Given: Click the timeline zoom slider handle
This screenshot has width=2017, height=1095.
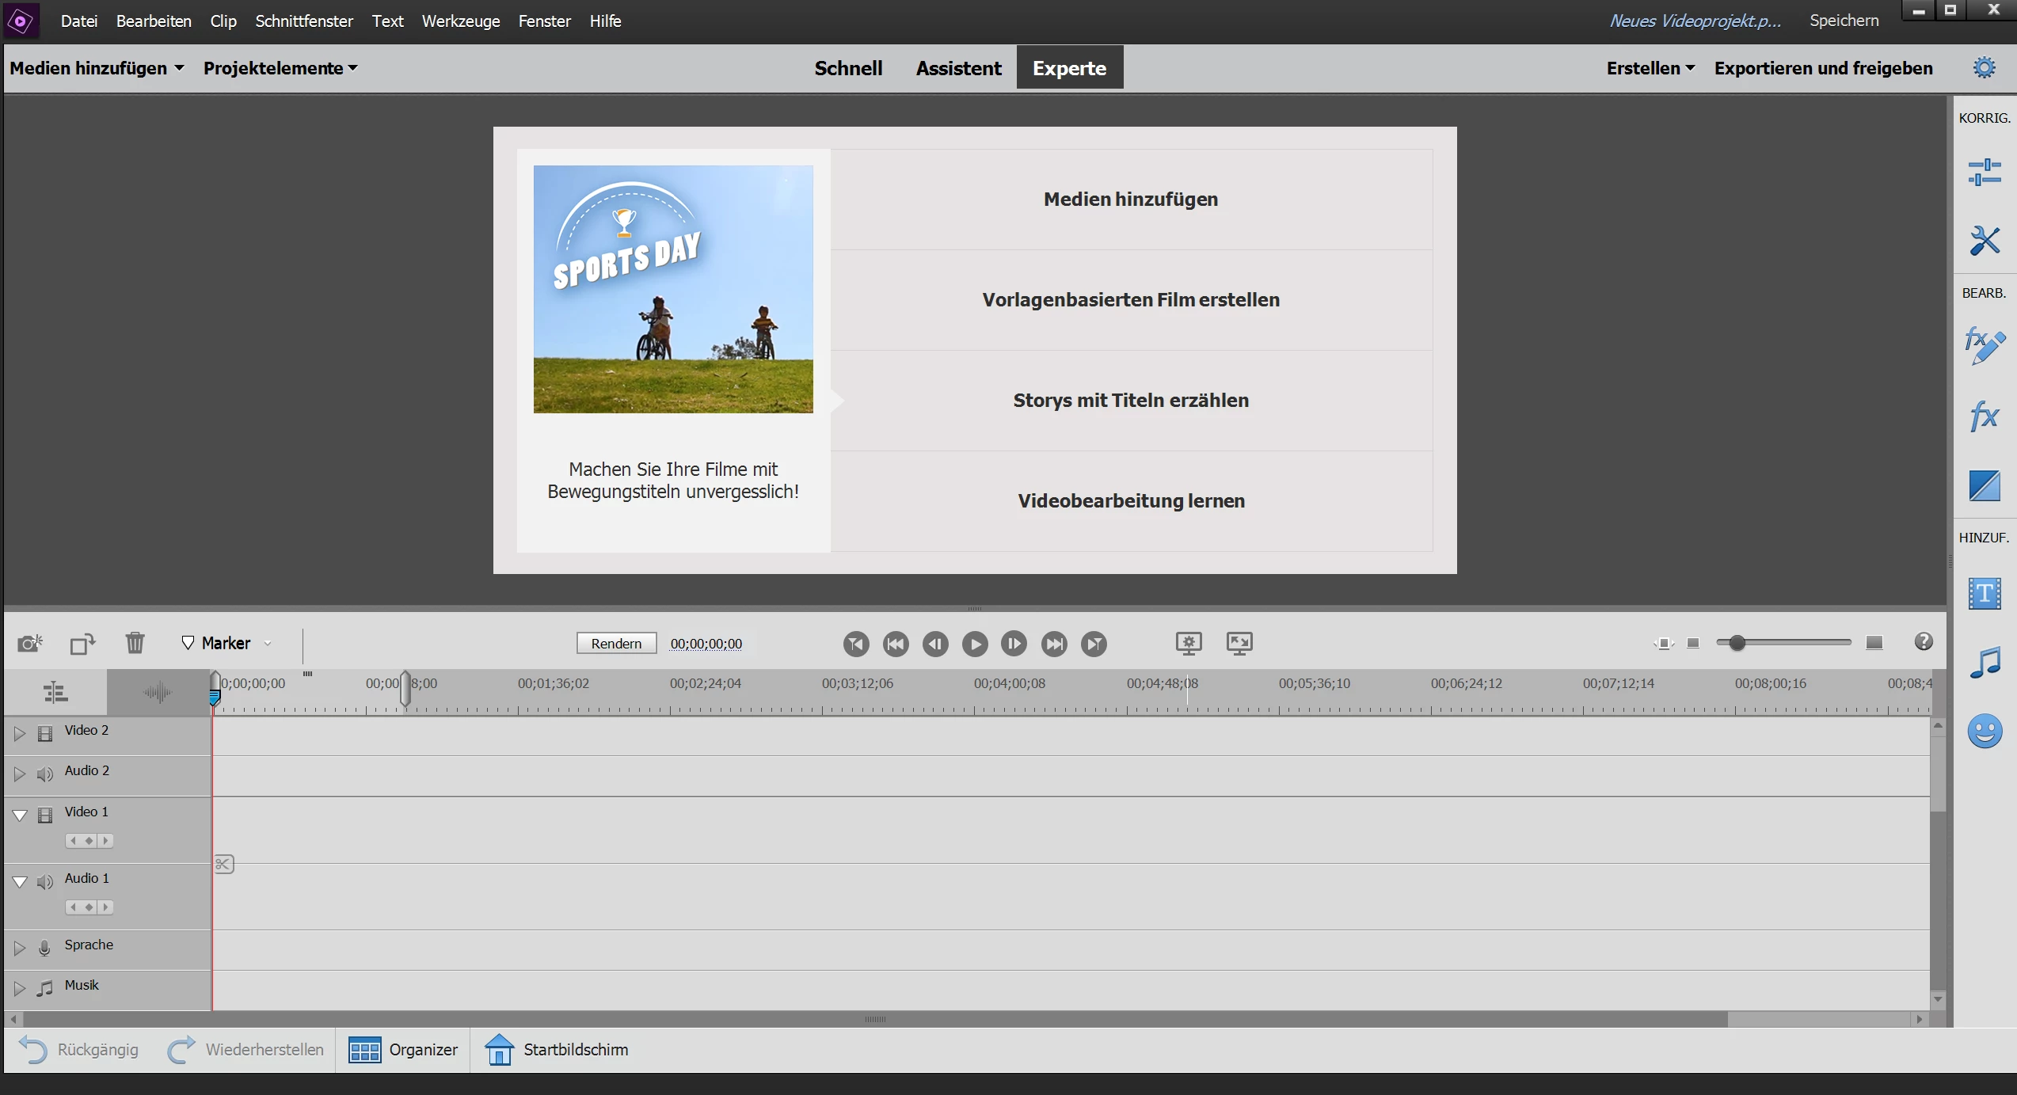Looking at the screenshot, I should 1737,643.
